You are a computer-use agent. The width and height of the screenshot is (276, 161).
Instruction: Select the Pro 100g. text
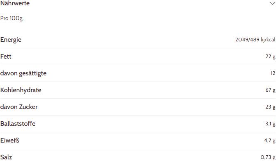(x=12, y=18)
